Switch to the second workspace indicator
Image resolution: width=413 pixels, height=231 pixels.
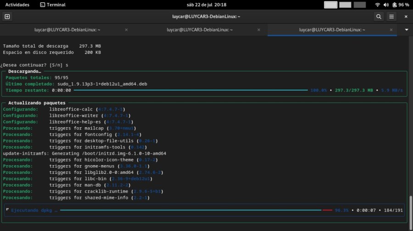pos(345,5)
